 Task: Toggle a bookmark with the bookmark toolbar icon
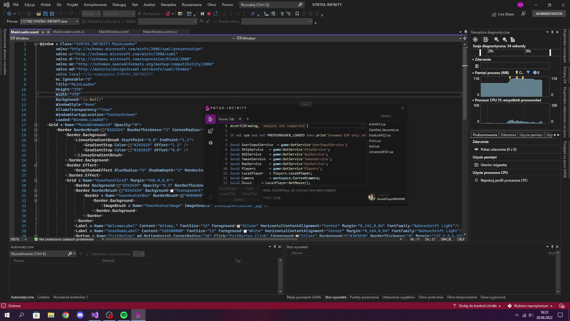(x=297, y=14)
